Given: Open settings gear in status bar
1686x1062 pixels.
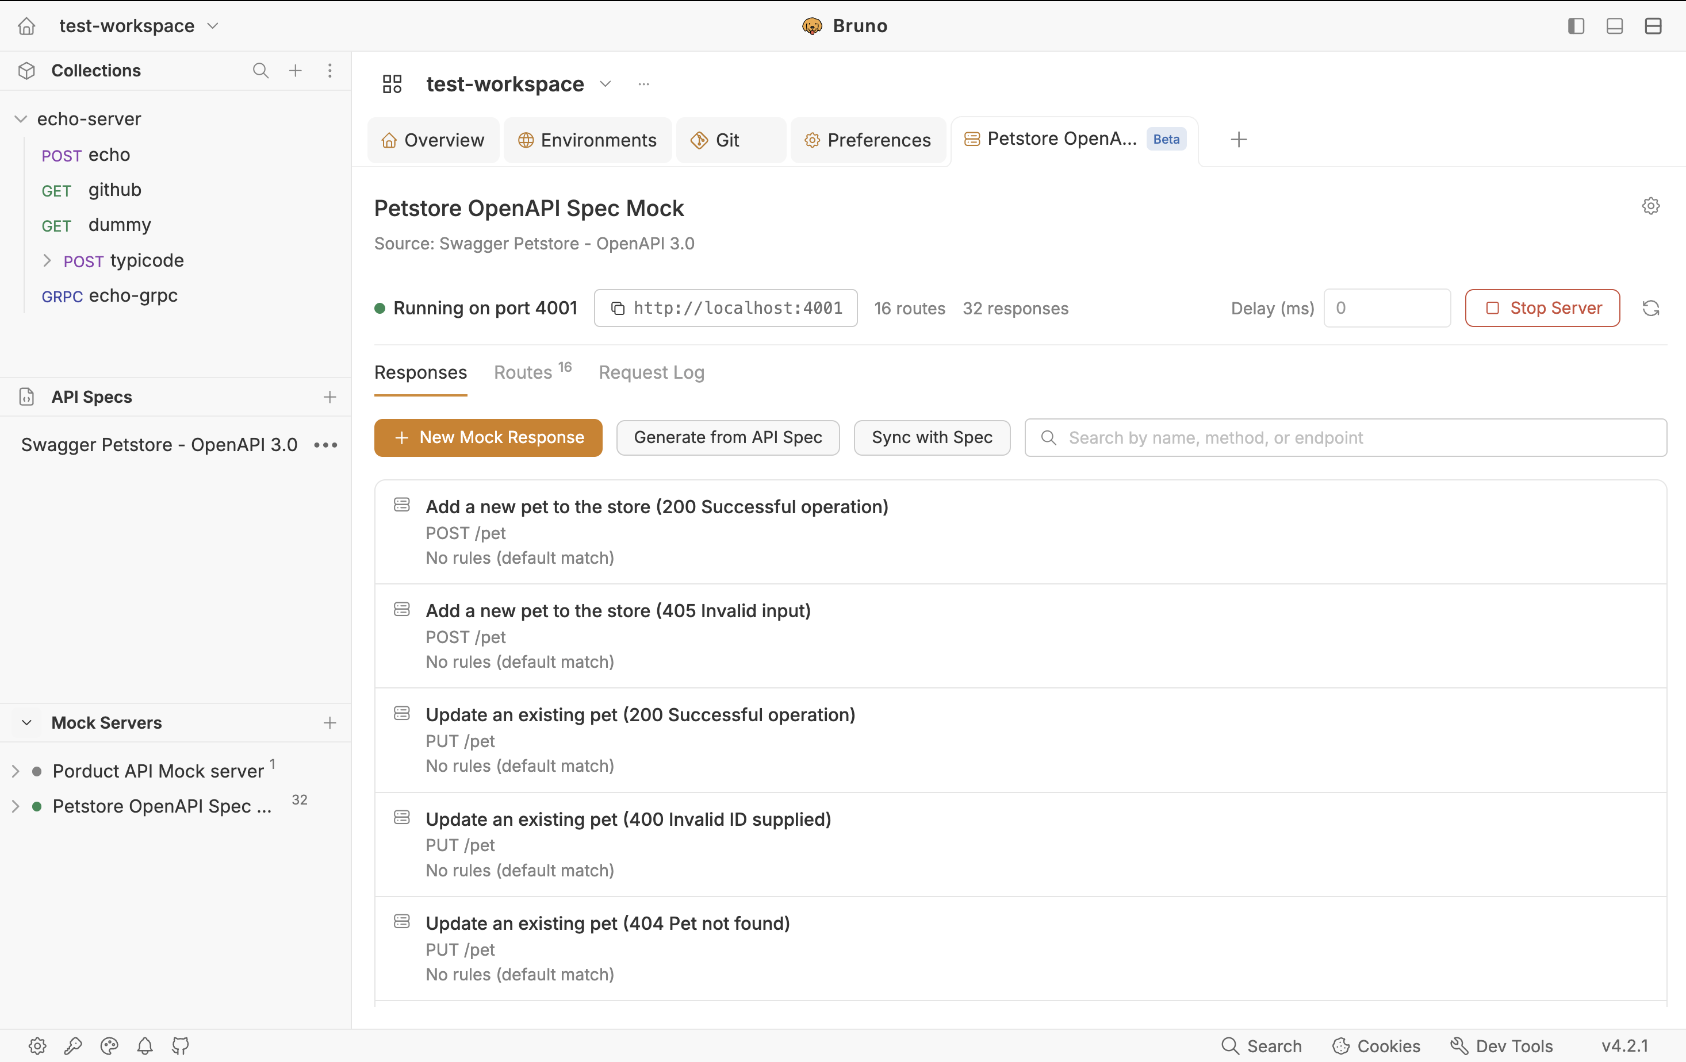Looking at the screenshot, I should (x=38, y=1046).
